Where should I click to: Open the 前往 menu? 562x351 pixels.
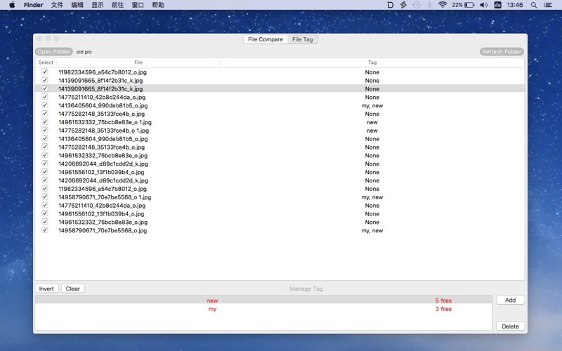pyautogui.click(x=117, y=5)
